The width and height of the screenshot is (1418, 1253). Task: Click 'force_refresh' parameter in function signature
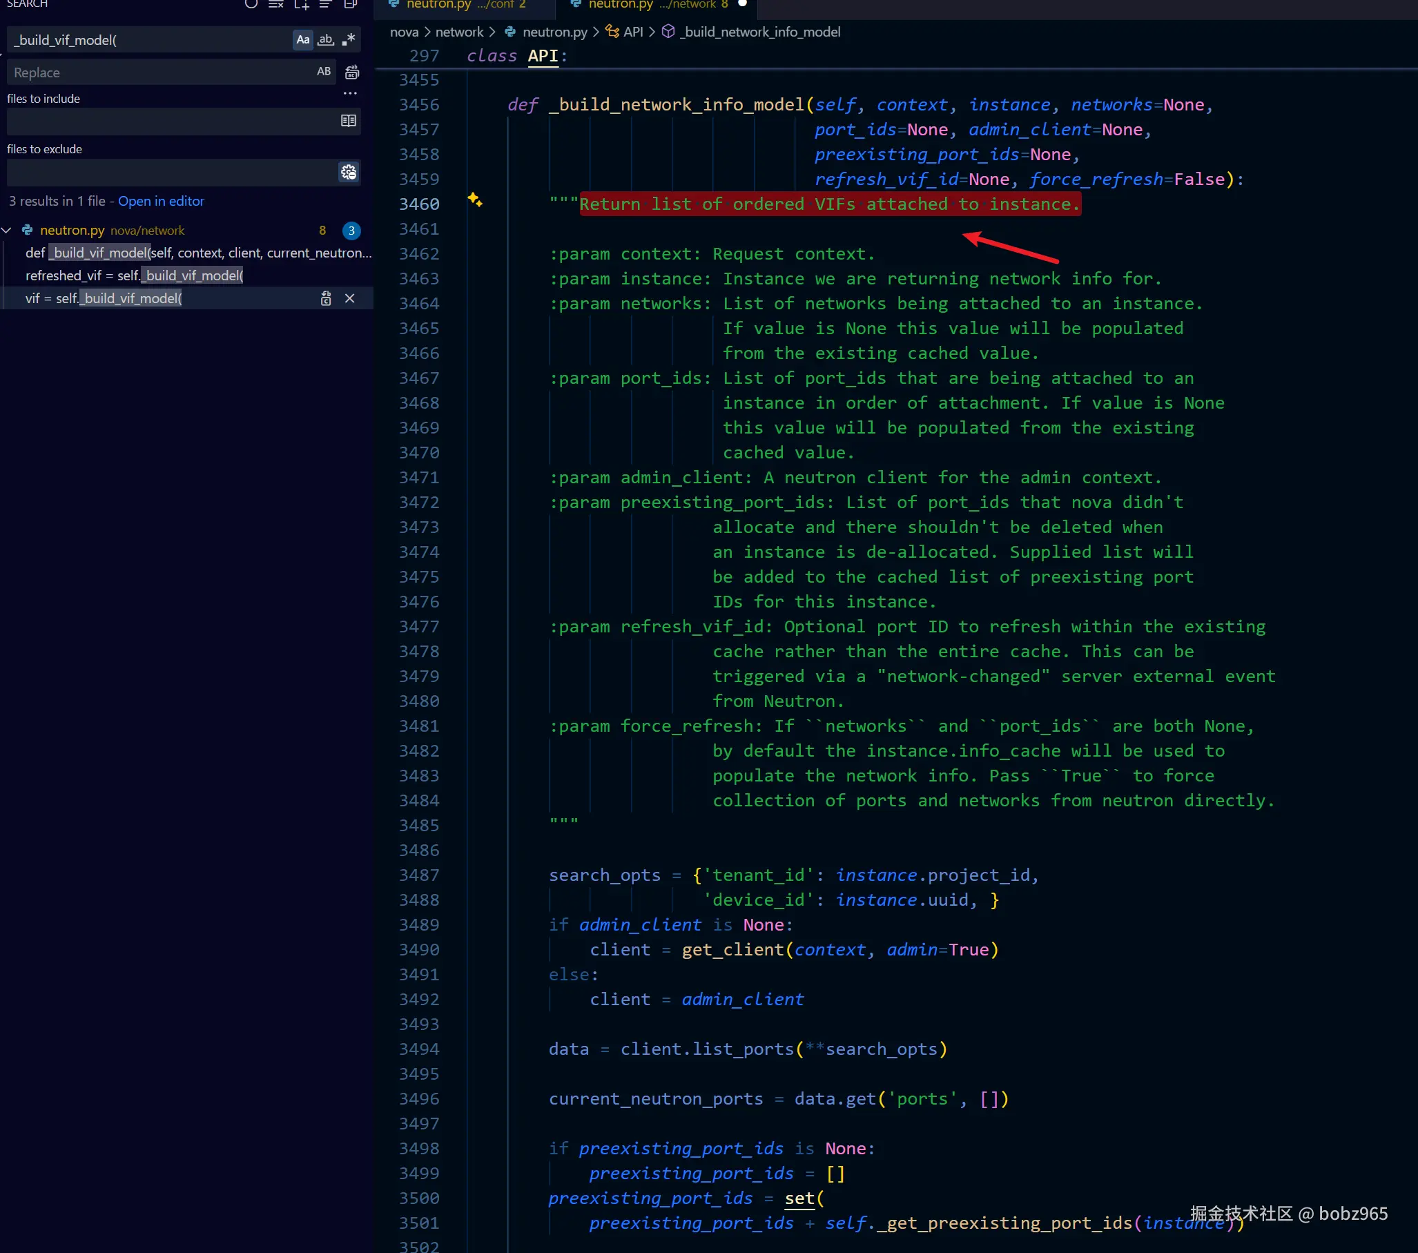1096,179
